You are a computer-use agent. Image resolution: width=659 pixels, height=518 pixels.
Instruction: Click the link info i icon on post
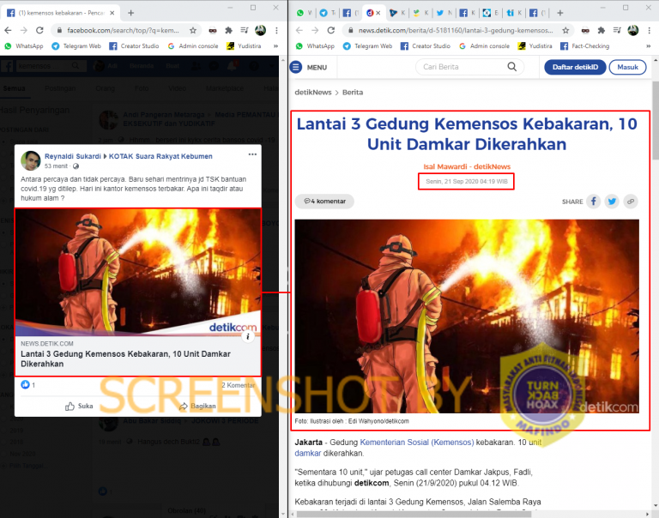pos(248,336)
